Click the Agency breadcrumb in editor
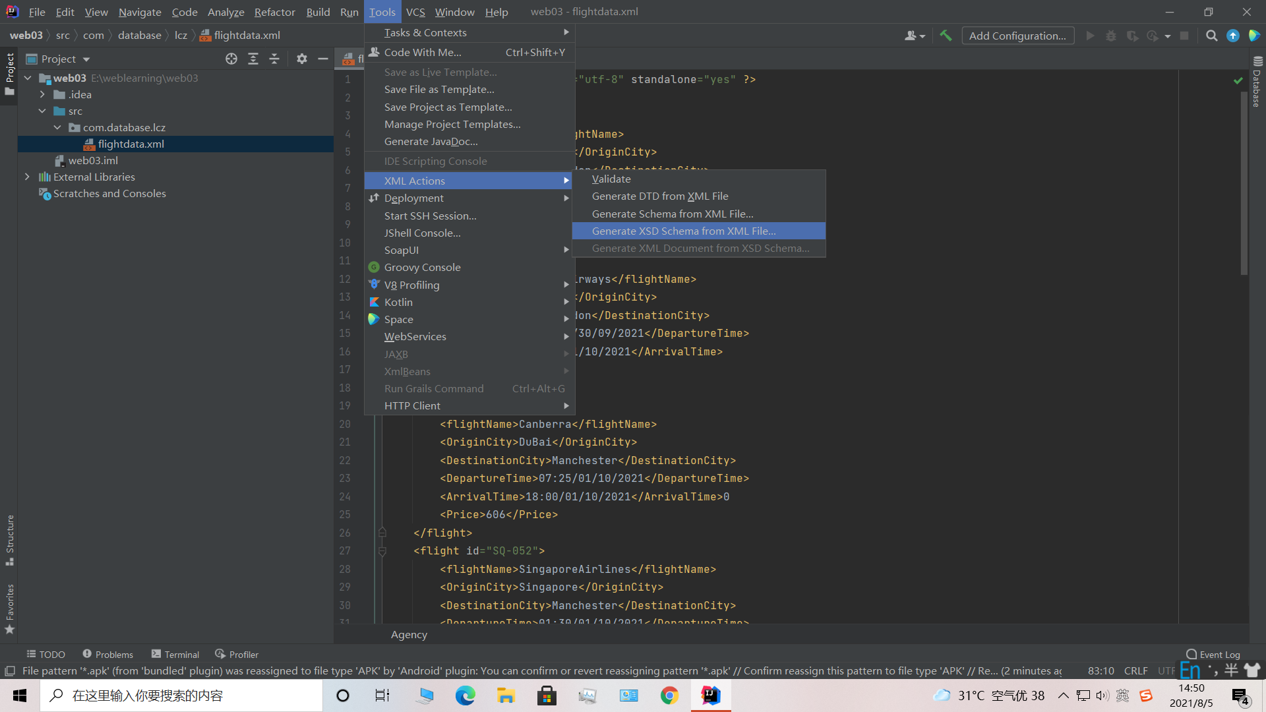1266x712 pixels. 409,634
